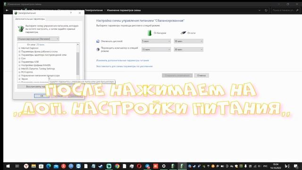Open battery dropdown for sleep mode (15 мин)
Viewport: 302px width, 170px height.
pos(156,50)
